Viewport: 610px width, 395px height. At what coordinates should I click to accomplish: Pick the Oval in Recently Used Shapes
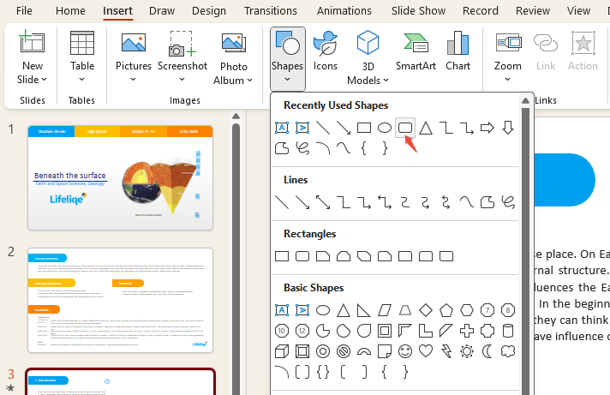385,128
